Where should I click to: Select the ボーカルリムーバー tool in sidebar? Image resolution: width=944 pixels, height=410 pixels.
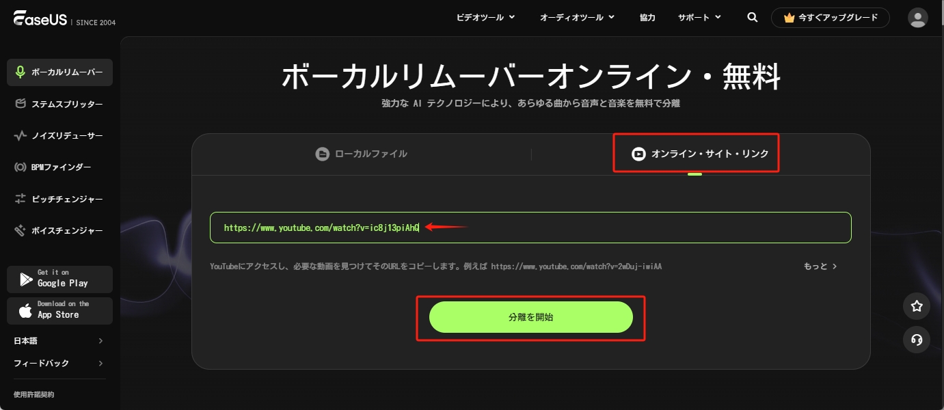coord(59,72)
